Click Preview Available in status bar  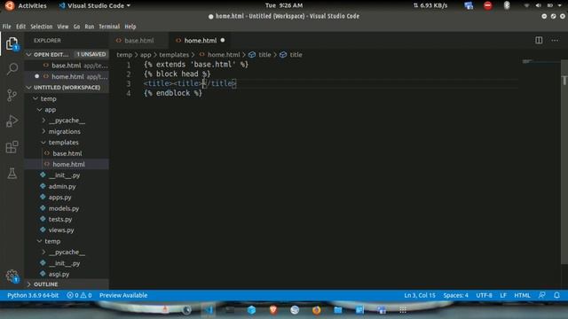tap(123, 295)
